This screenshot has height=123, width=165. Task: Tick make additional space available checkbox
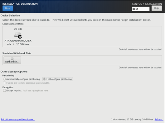pyautogui.click(x=4, y=83)
